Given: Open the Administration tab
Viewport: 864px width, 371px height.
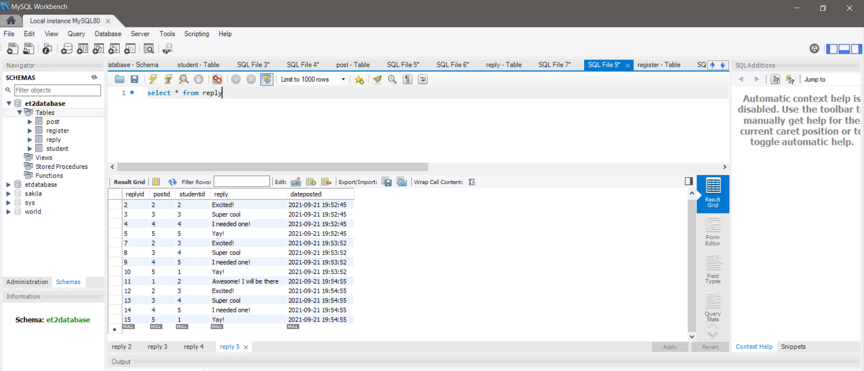Looking at the screenshot, I should point(27,282).
